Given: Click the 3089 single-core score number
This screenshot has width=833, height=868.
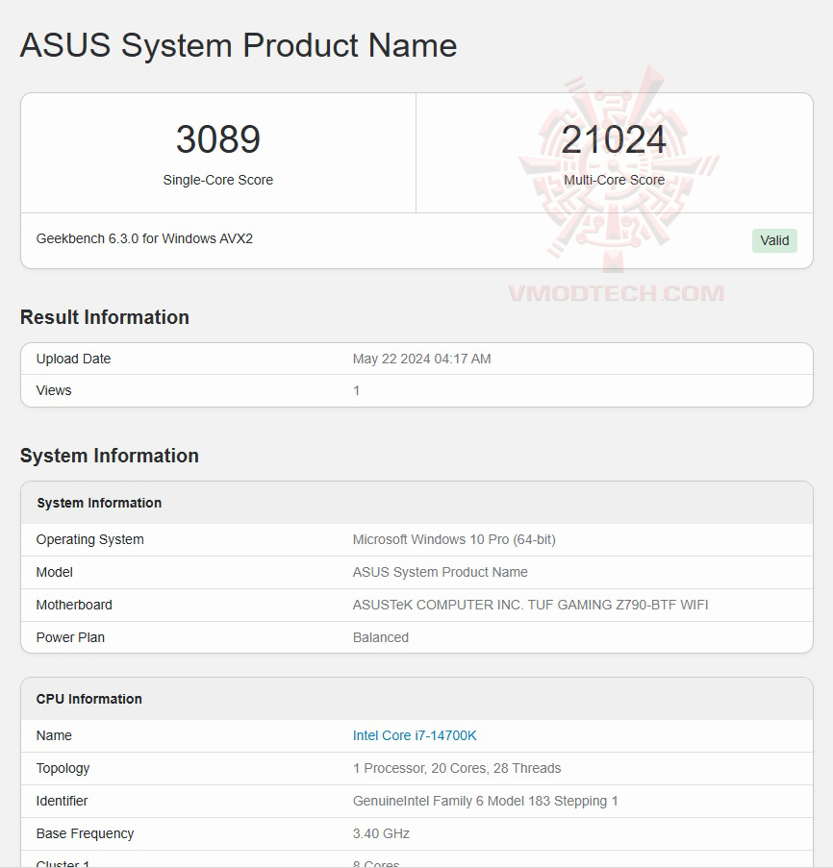Looking at the screenshot, I should 218,140.
